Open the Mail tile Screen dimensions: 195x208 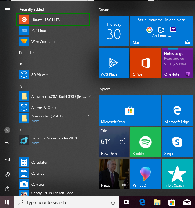(x=161, y=31)
